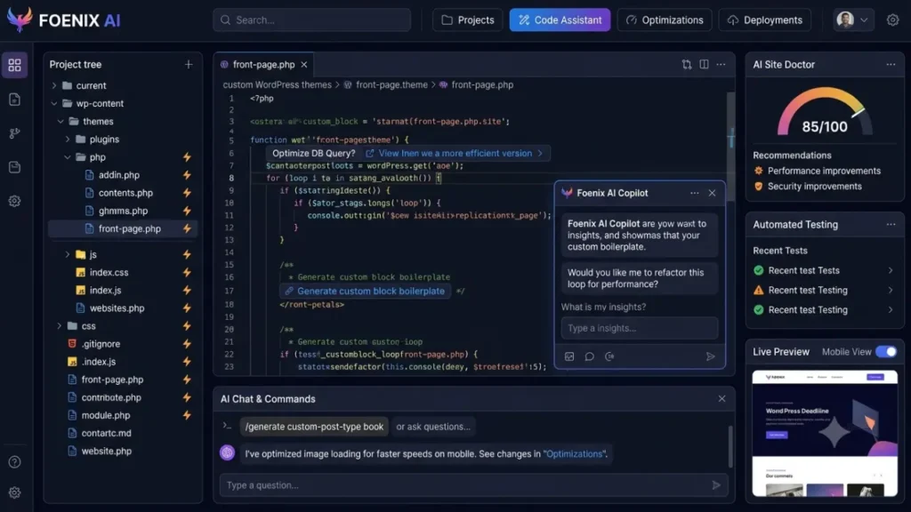Focus the top Search field

(x=312, y=20)
